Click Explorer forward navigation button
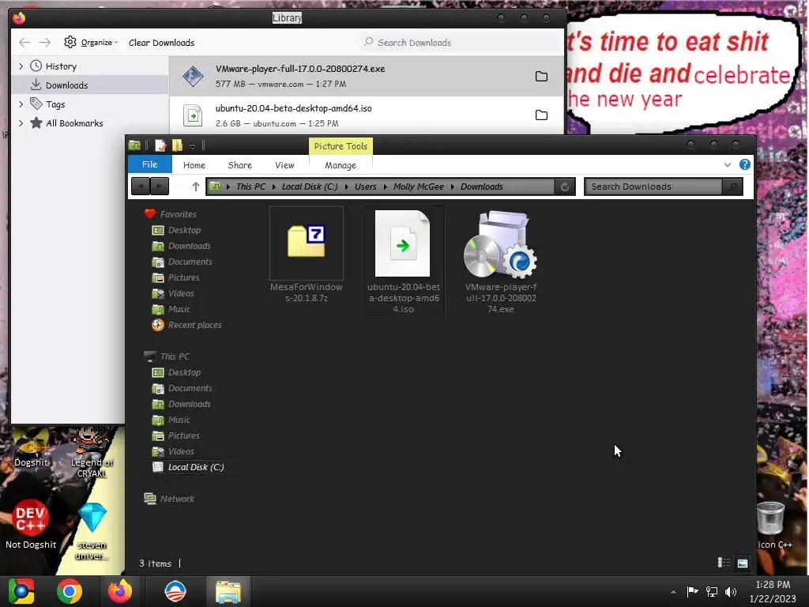The height and width of the screenshot is (607, 809). tap(160, 187)
